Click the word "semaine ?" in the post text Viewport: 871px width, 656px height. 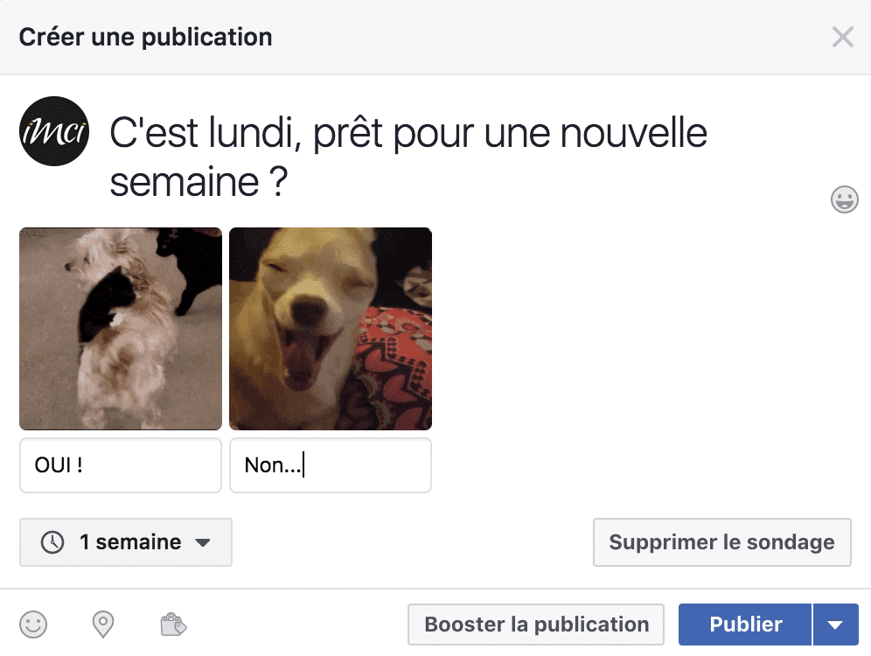[x=198, y=183]
